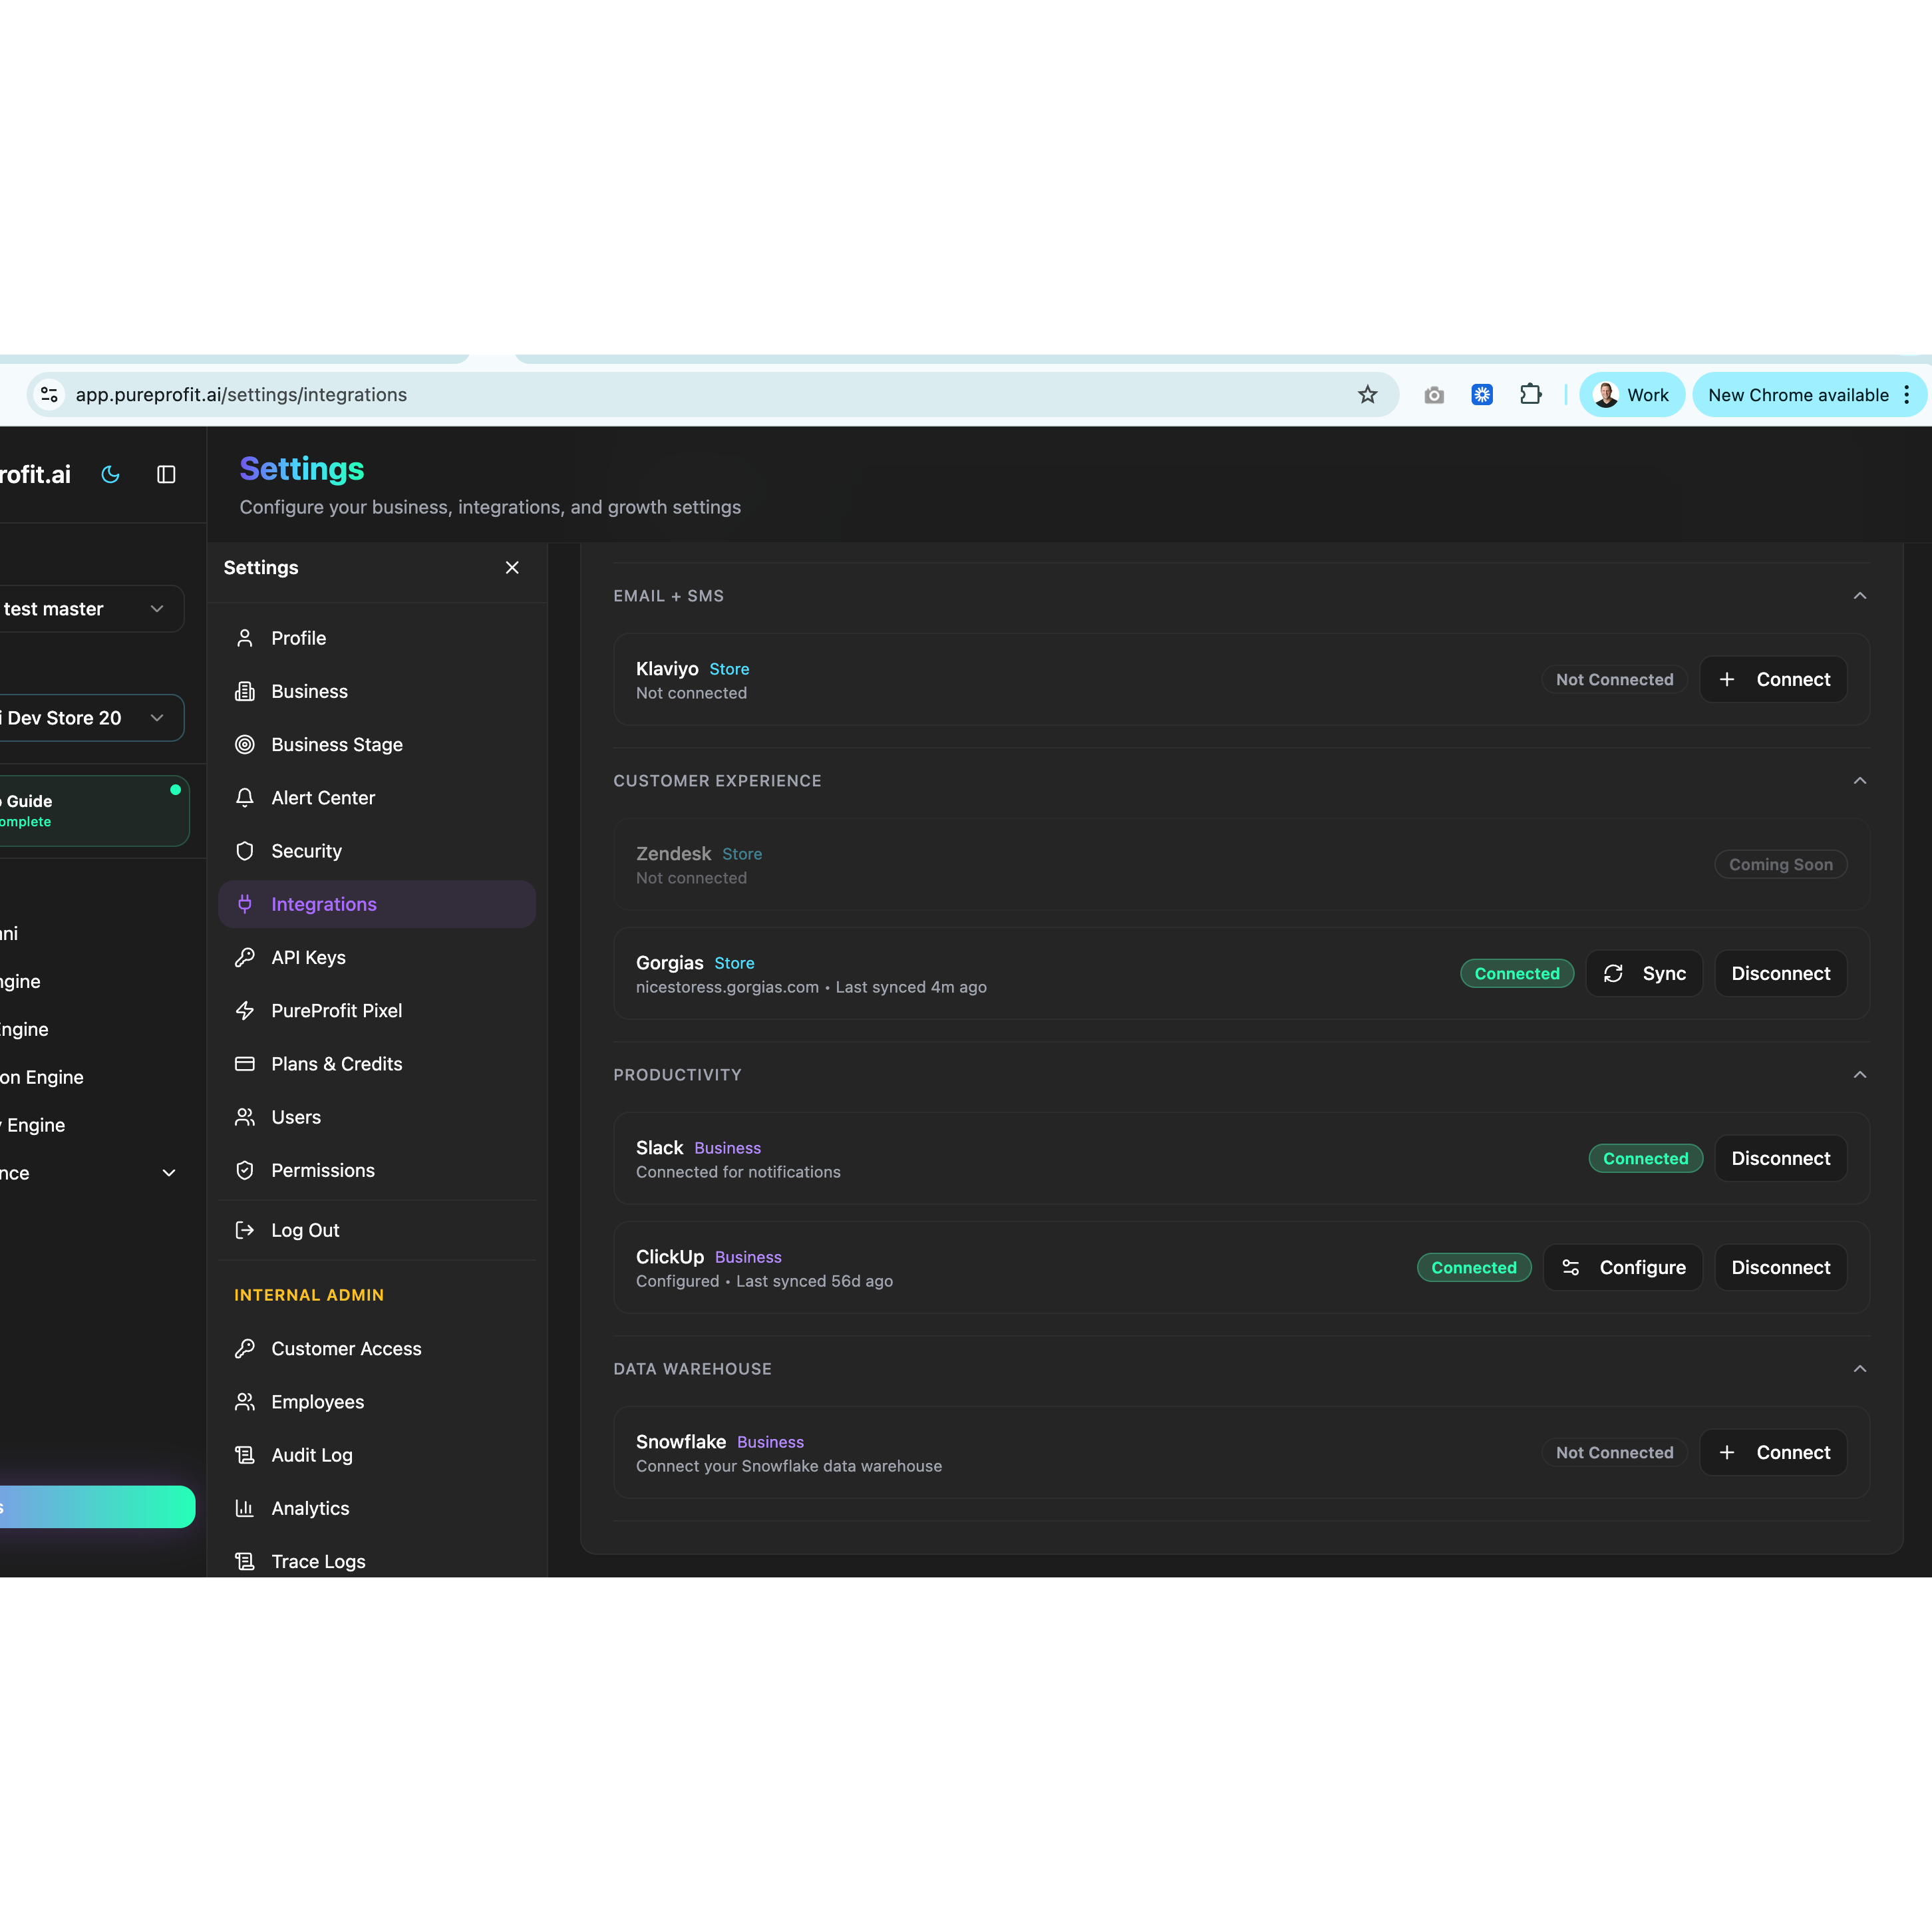Click the Gorgias Sync refresh icon
This screenshot has height=1932, width=1932.
(1613, 973)
